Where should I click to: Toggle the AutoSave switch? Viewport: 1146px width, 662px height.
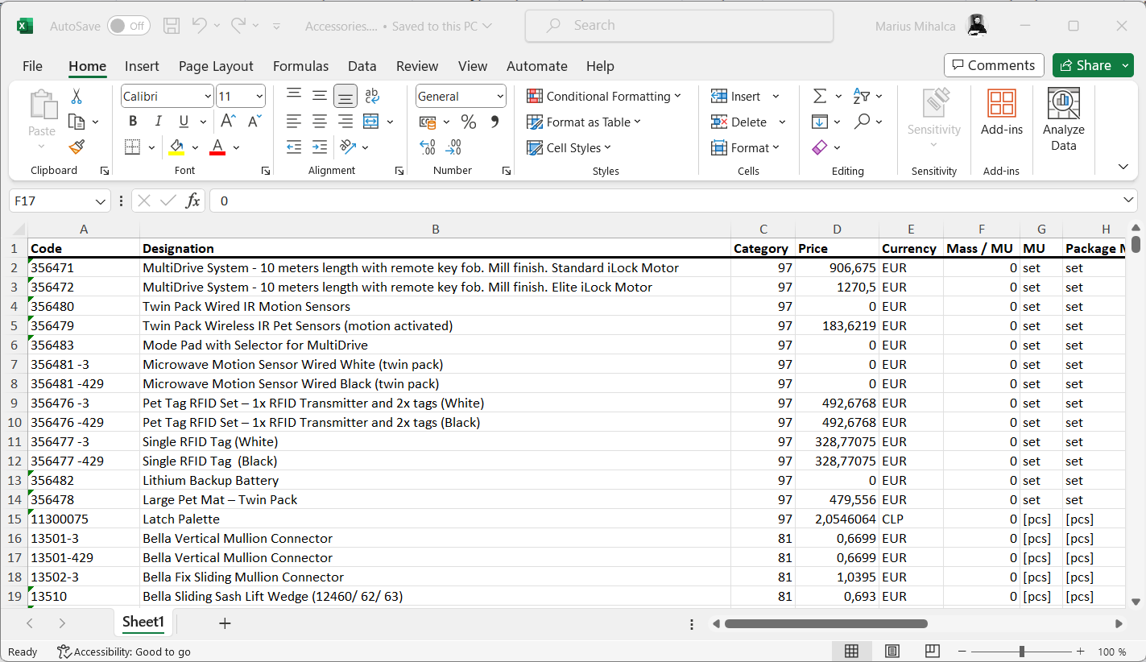(x=128, y=26)
